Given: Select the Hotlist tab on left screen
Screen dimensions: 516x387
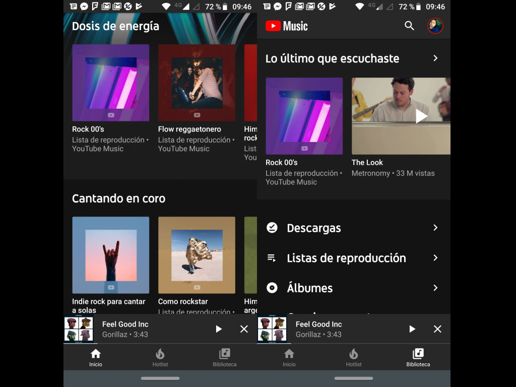Looking at the screenshot, I should coord(160,358).
